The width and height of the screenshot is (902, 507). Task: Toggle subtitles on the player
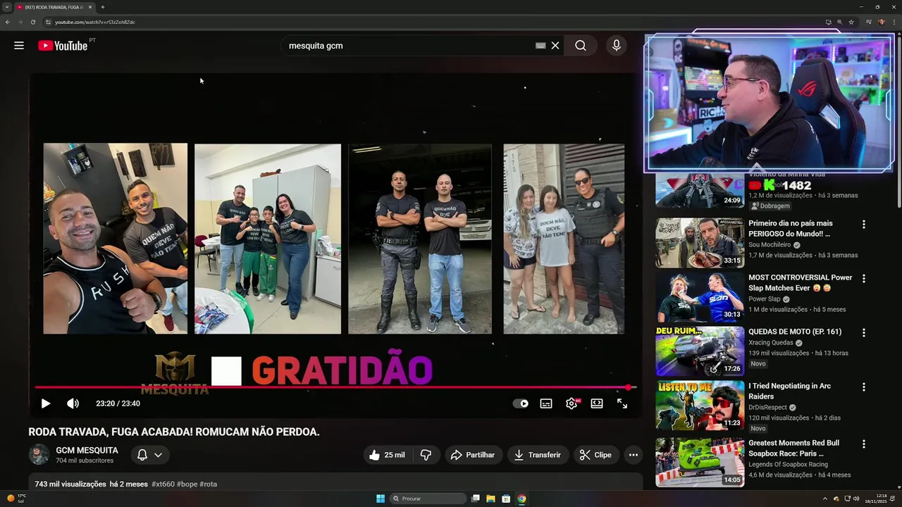click(546, 403)
